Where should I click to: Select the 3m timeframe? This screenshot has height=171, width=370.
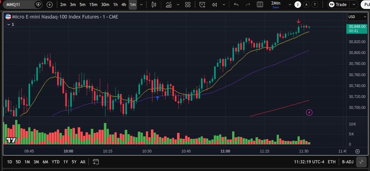(73, 5)
